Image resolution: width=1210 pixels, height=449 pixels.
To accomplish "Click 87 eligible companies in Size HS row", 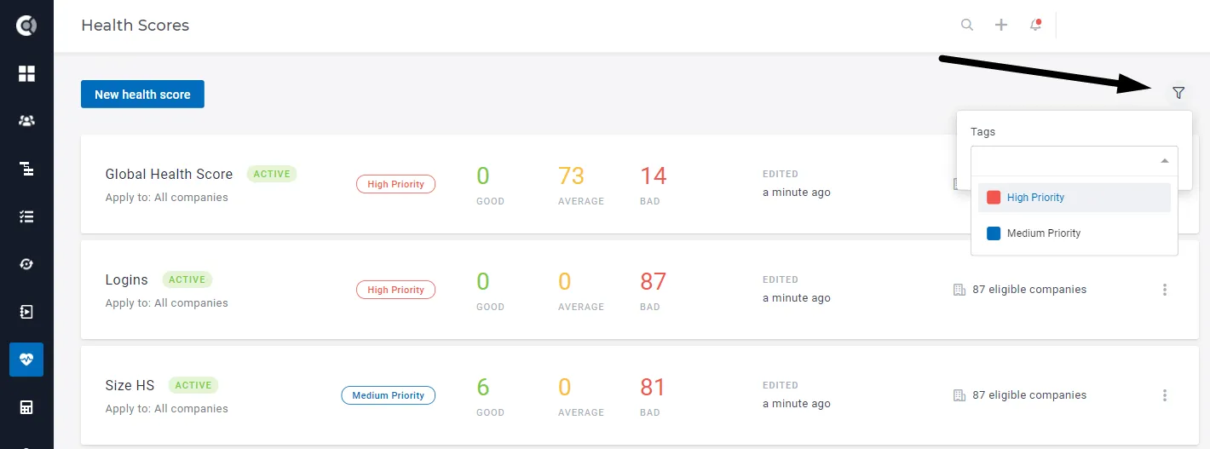I will coord(1029,395).
